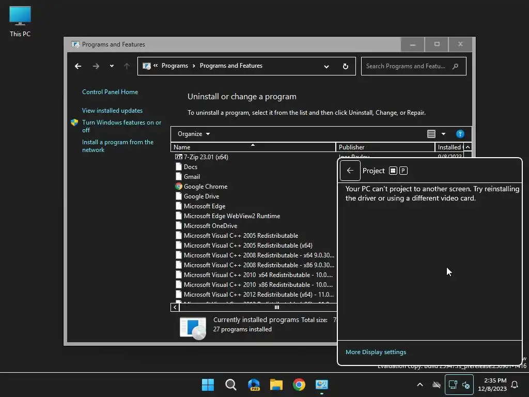Open the network status tray icon
This screenshot has width=529, height=397.
pos(453,385)
